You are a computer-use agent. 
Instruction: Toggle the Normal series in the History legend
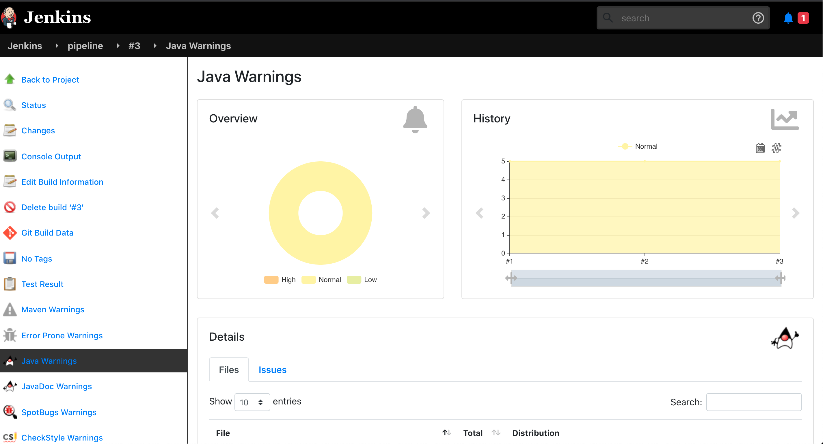[x=639, y=146]
